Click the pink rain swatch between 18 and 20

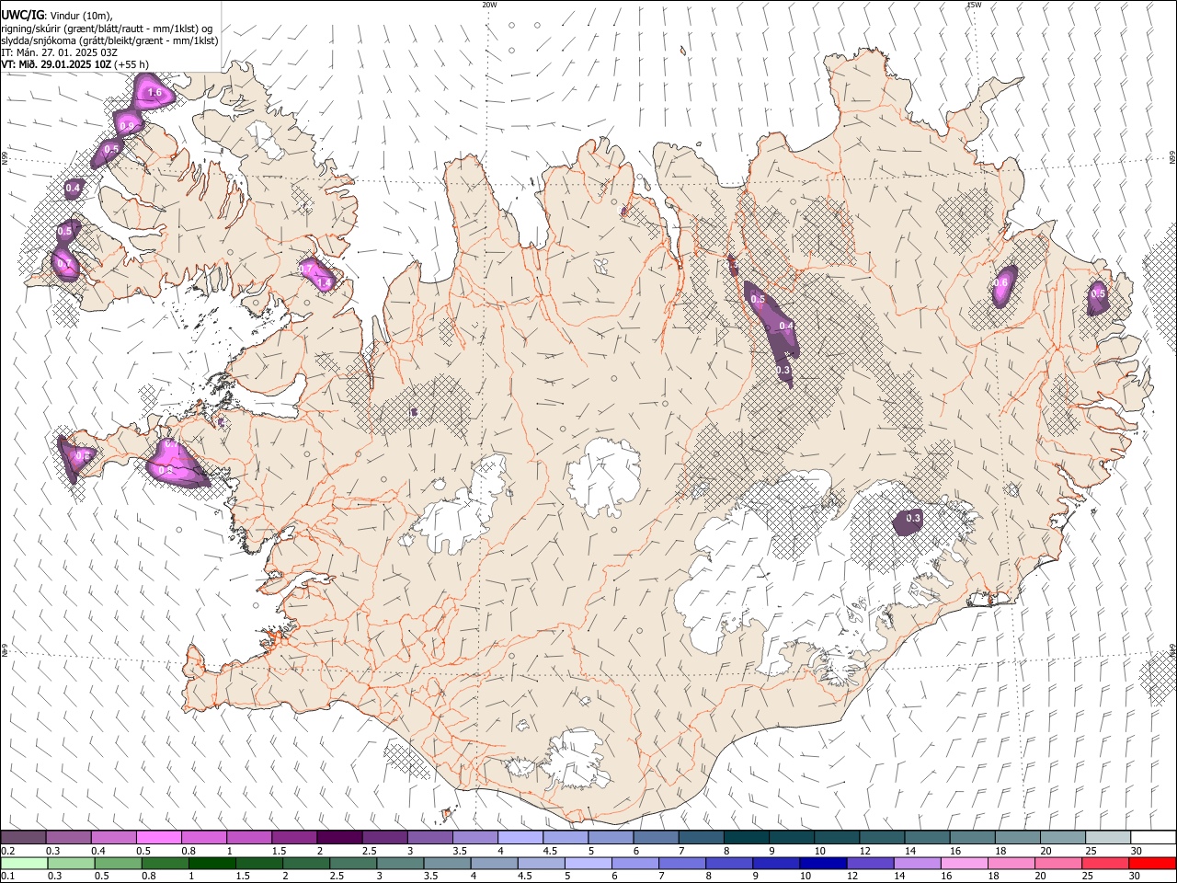coord(1011,864)
